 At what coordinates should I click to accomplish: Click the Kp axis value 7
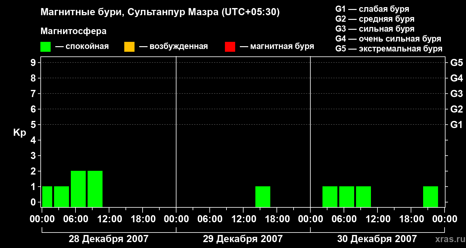pos(34,94)
